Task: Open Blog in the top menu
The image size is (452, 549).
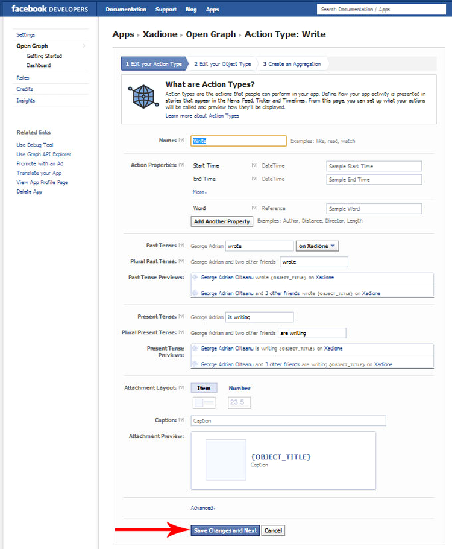Action: (x=191, y=10)
